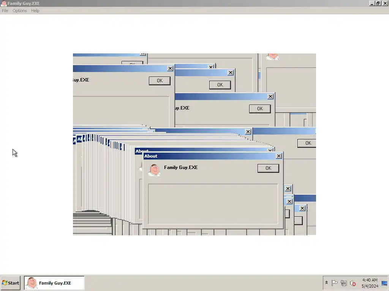This screenshot has width=389, height=291.
Task: Open the File menu
Action: tap(5, 11)
